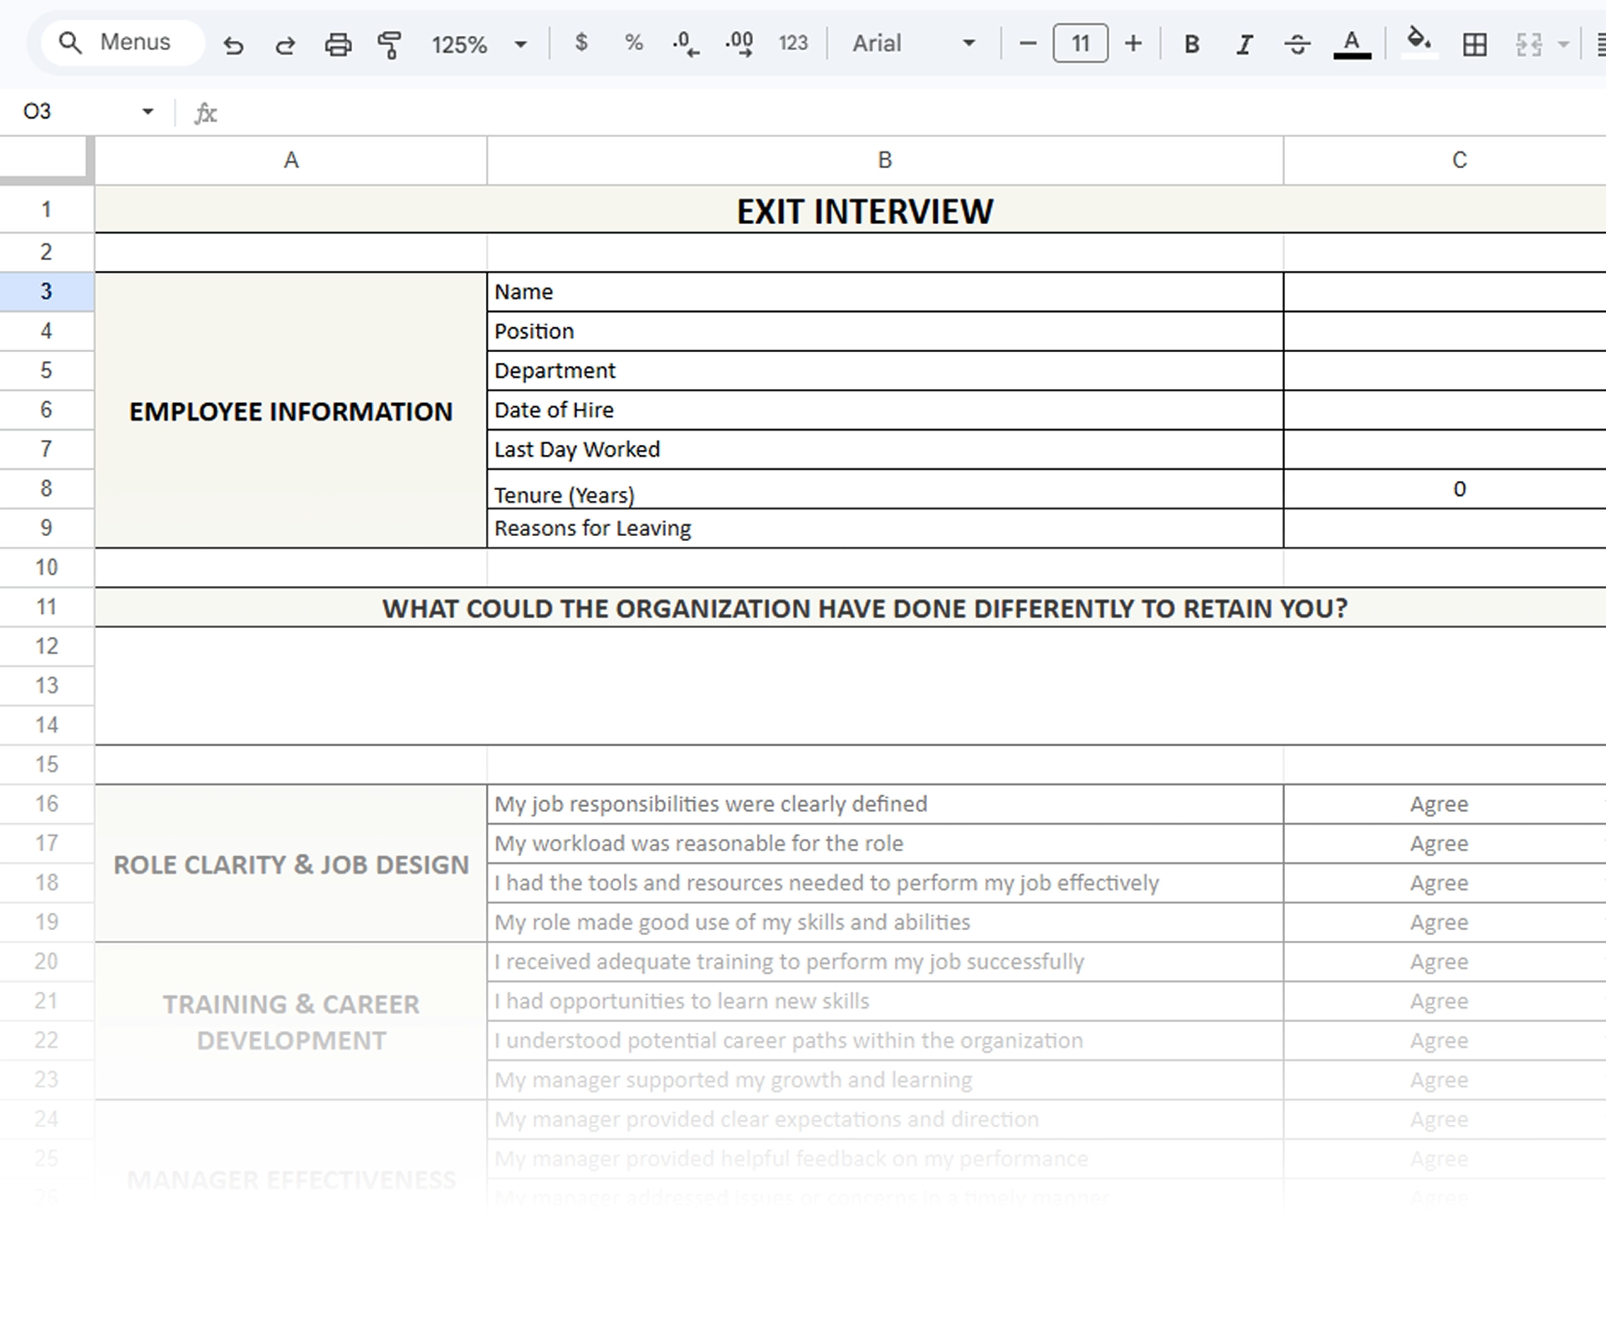Viewport: 1606px width, 1338px height.
Task: Increase decimal places
Action: (x=739, y=43)
